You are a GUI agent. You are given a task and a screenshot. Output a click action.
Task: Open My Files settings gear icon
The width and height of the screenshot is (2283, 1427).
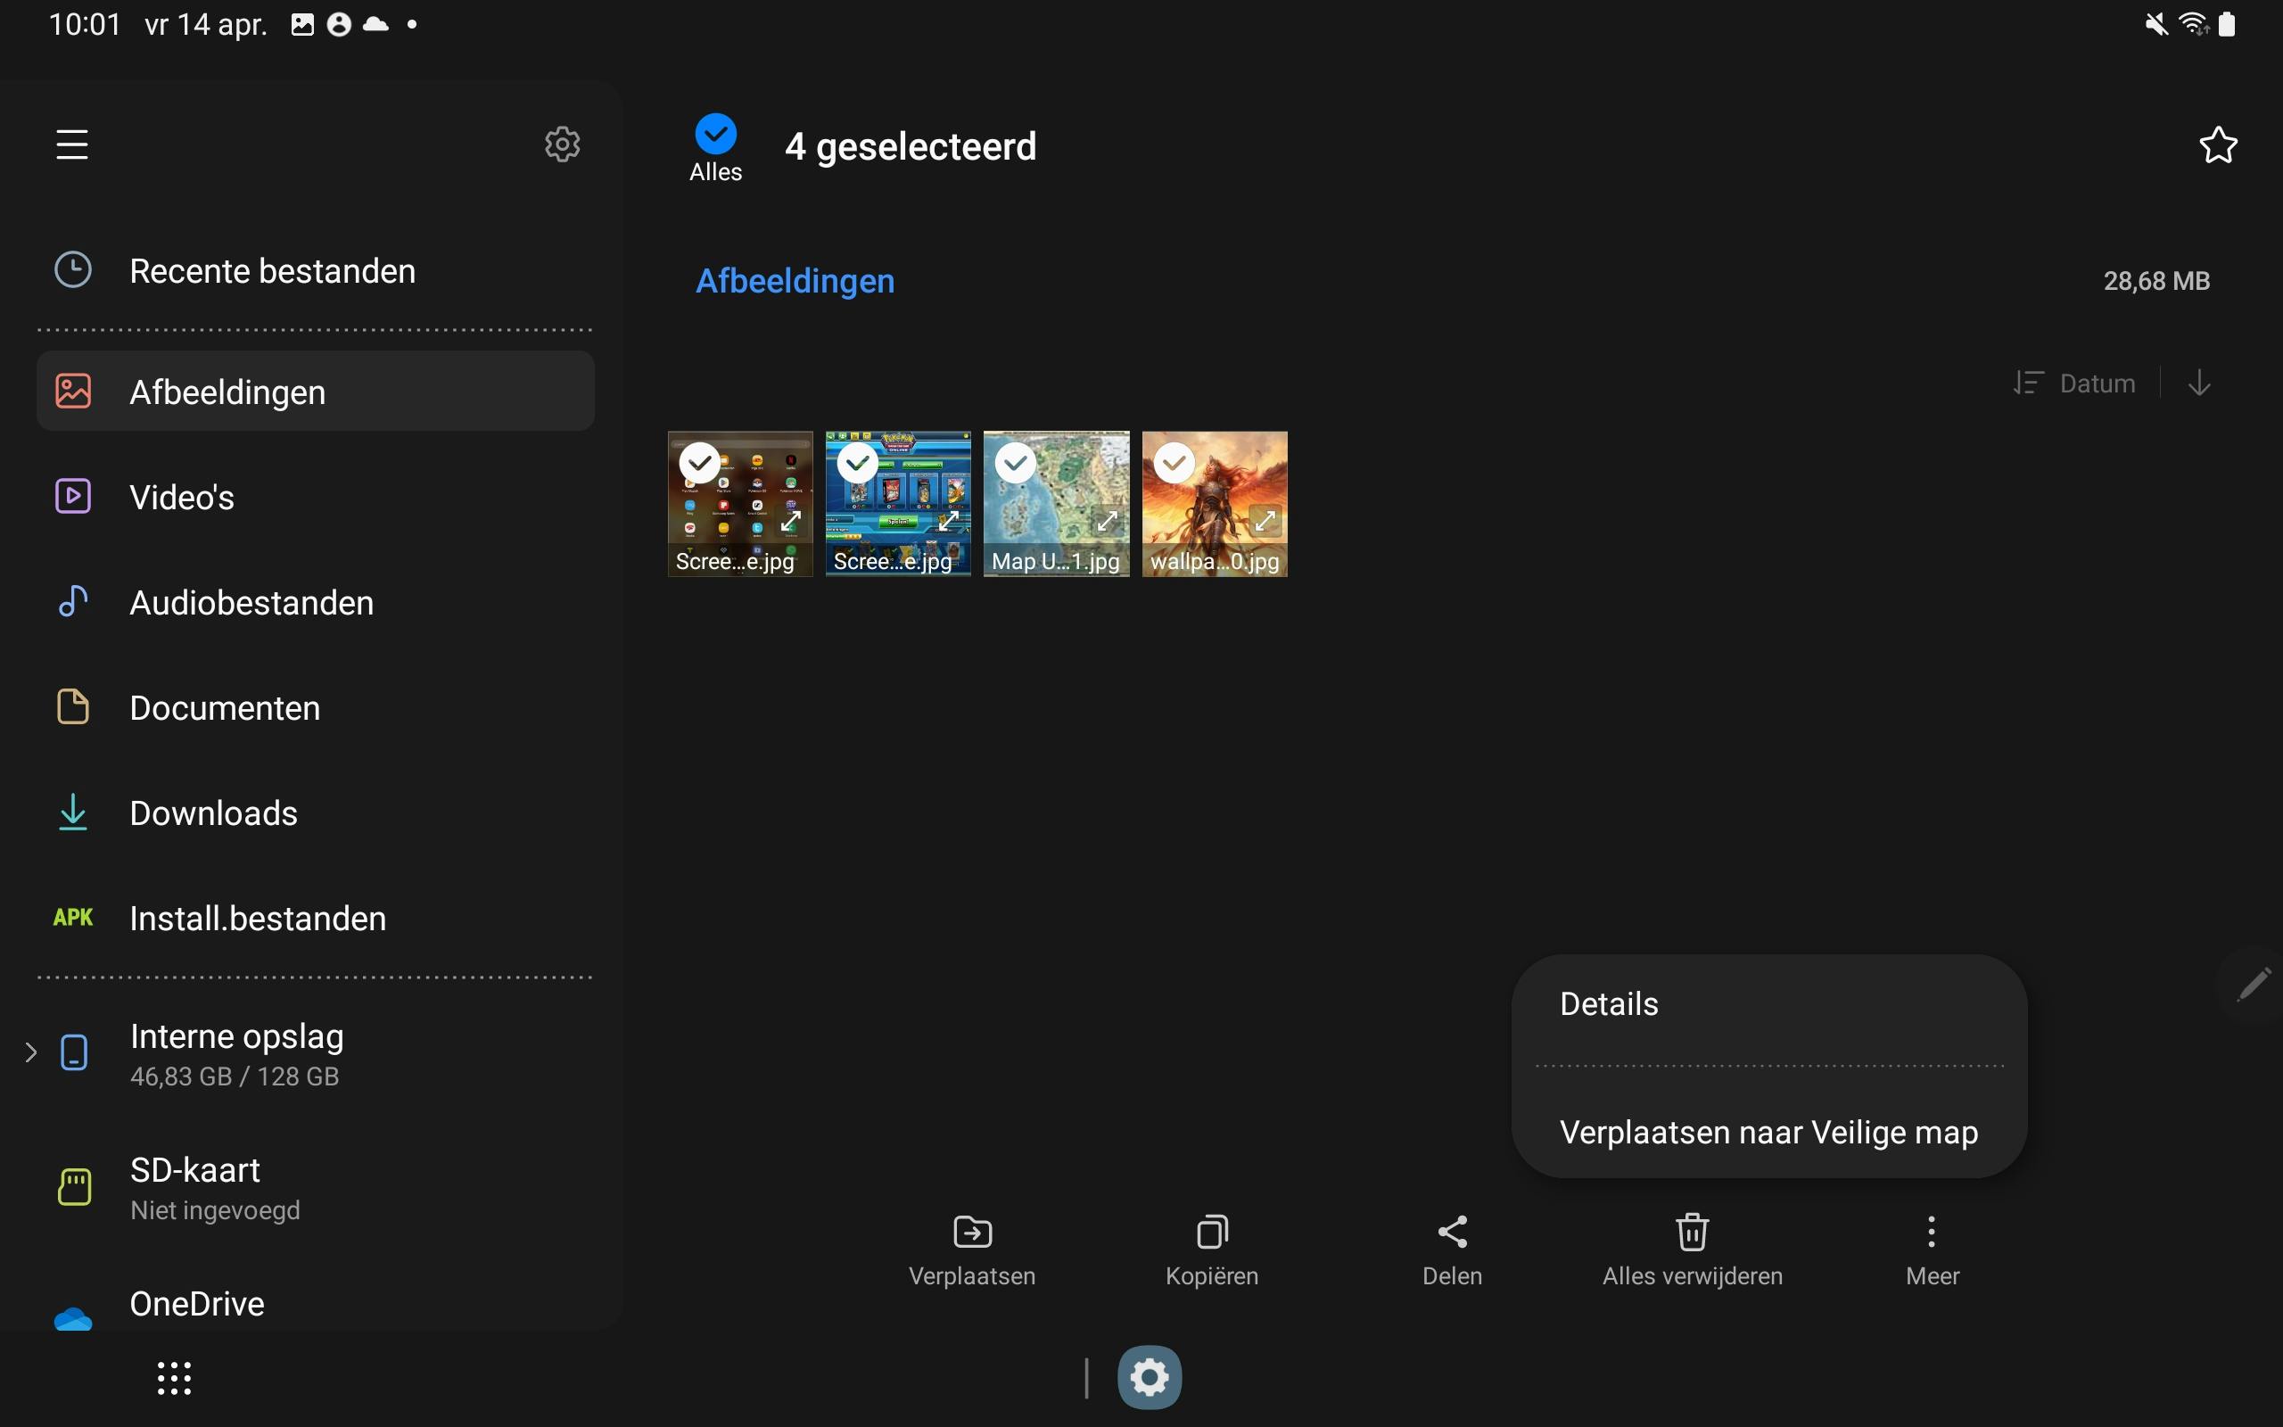562,144
